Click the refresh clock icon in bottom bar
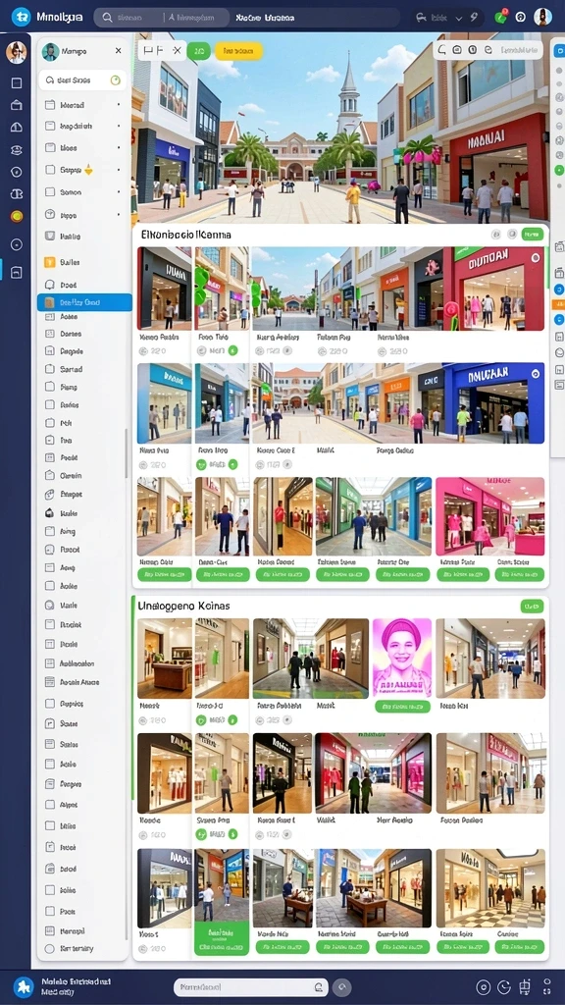Screen dimensions: 565x1005 504,987
